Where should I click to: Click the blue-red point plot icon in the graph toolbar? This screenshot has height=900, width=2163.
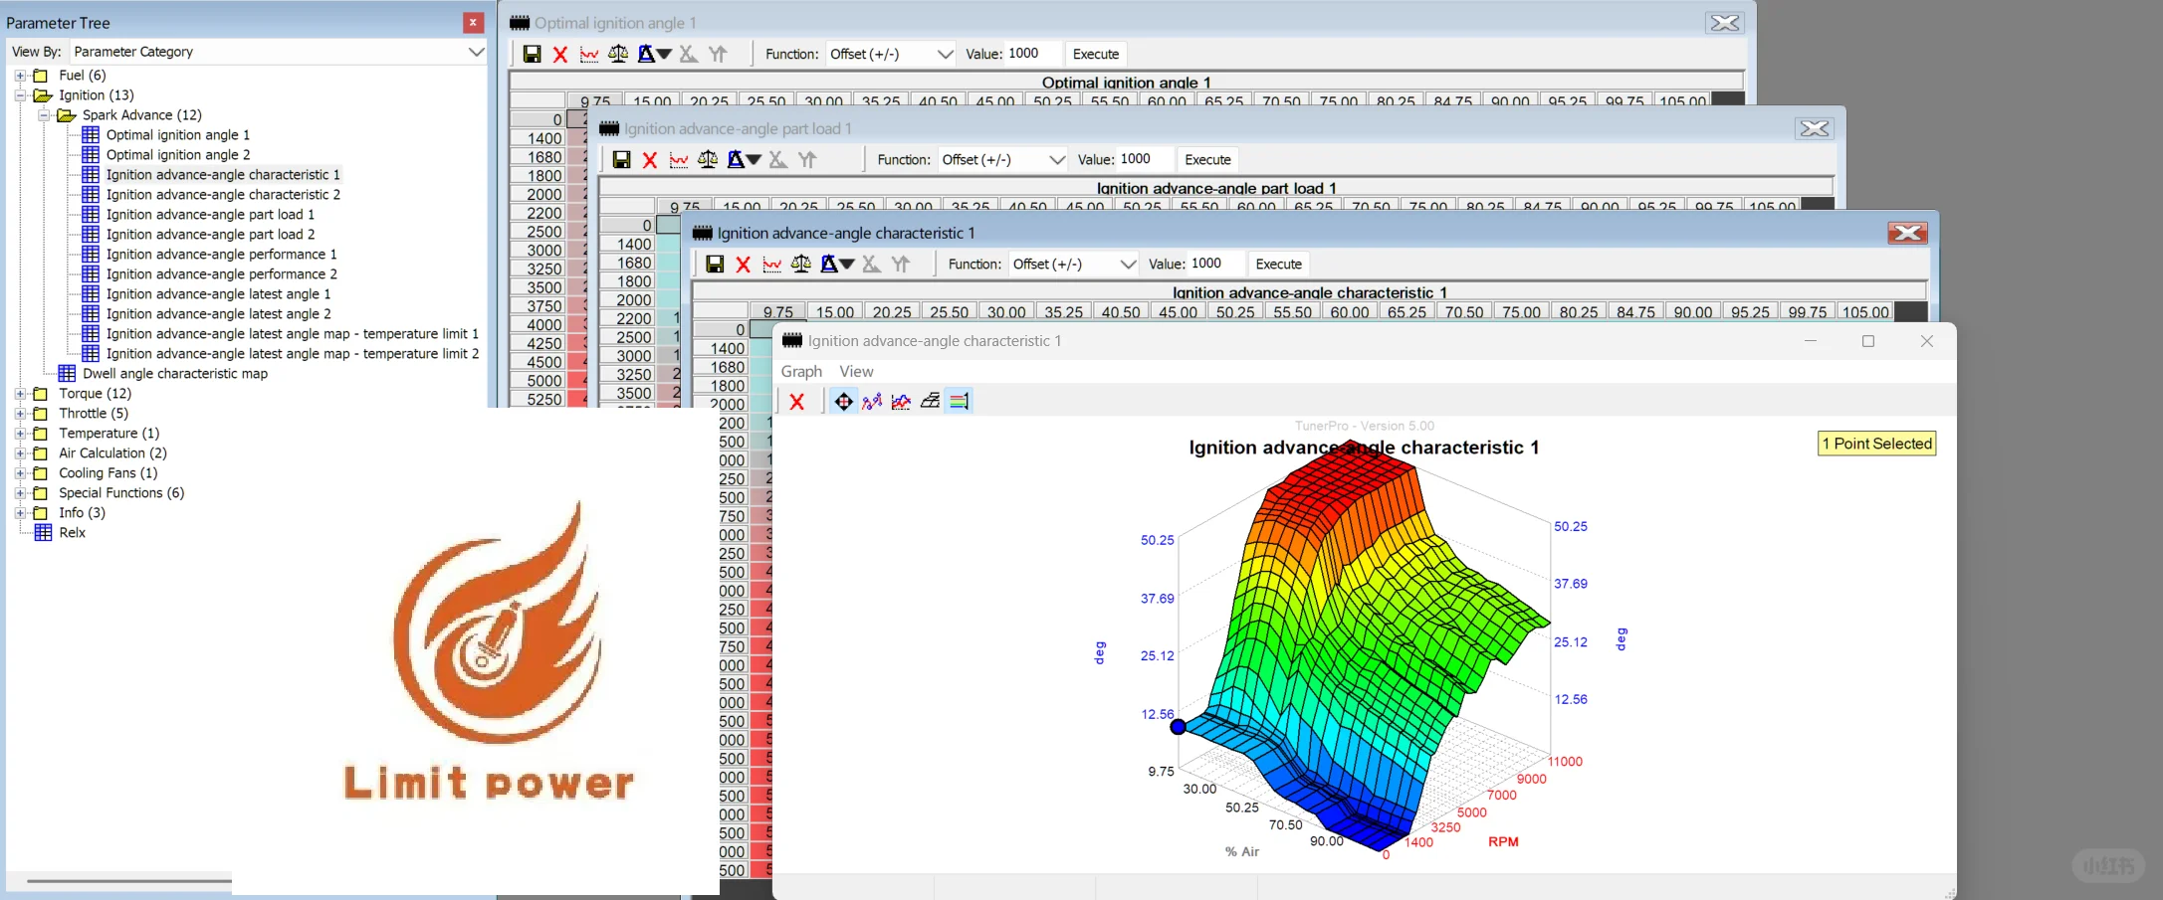tap(872, 402)
